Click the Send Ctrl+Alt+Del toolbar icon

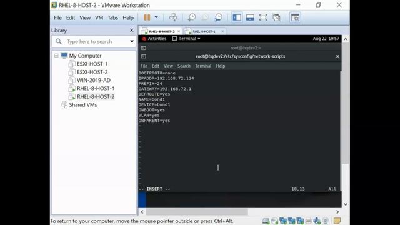[x=173, y=17]
